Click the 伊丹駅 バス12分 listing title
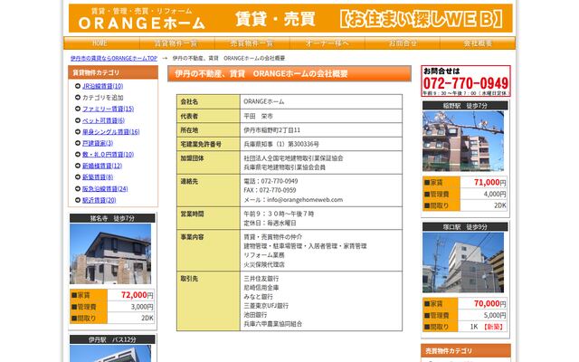 point(112,339)
